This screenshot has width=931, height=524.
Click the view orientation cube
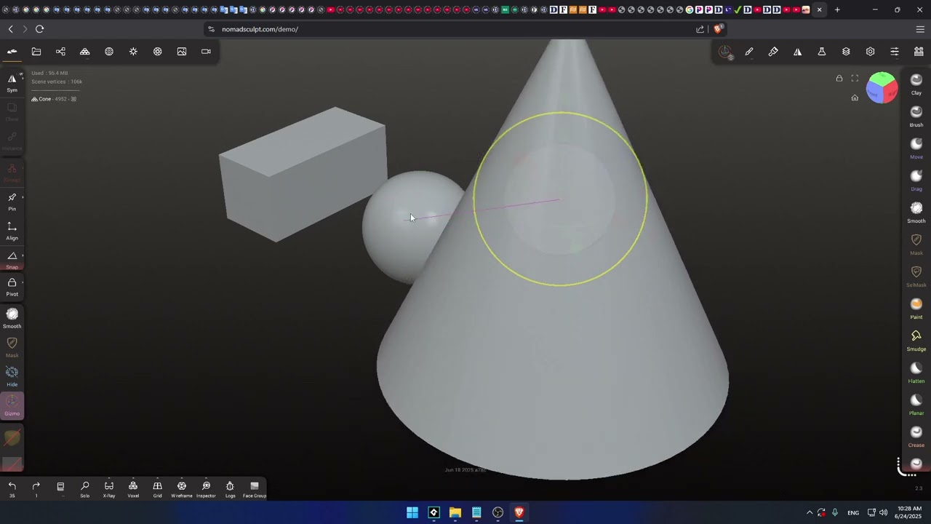pos(882,87)
